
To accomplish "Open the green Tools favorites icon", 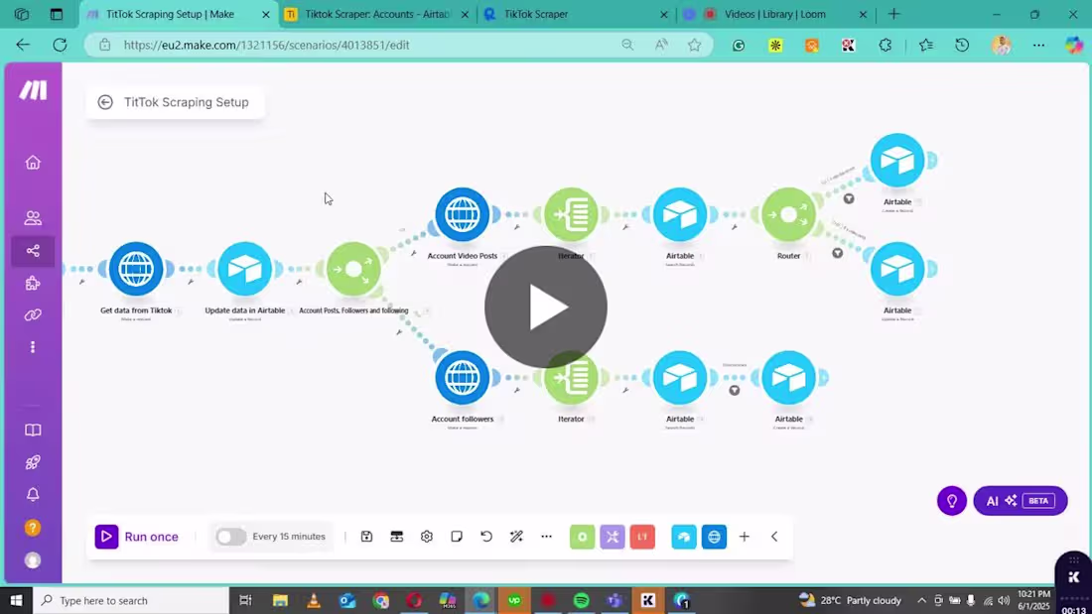I will [582, 537].
